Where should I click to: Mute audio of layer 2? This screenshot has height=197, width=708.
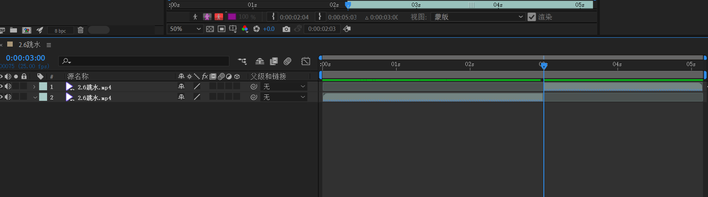click(x=8, y=97)
